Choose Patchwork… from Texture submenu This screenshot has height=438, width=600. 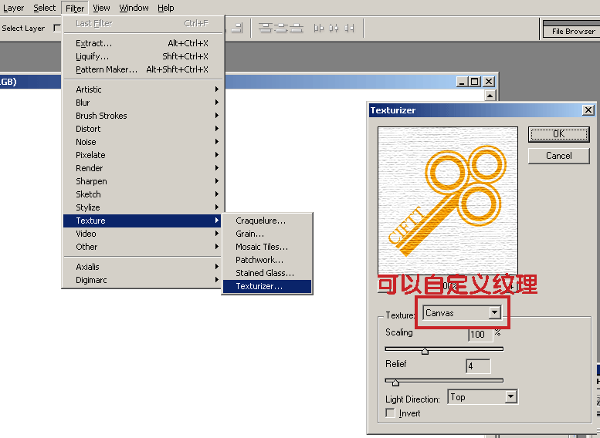[267, 260]
